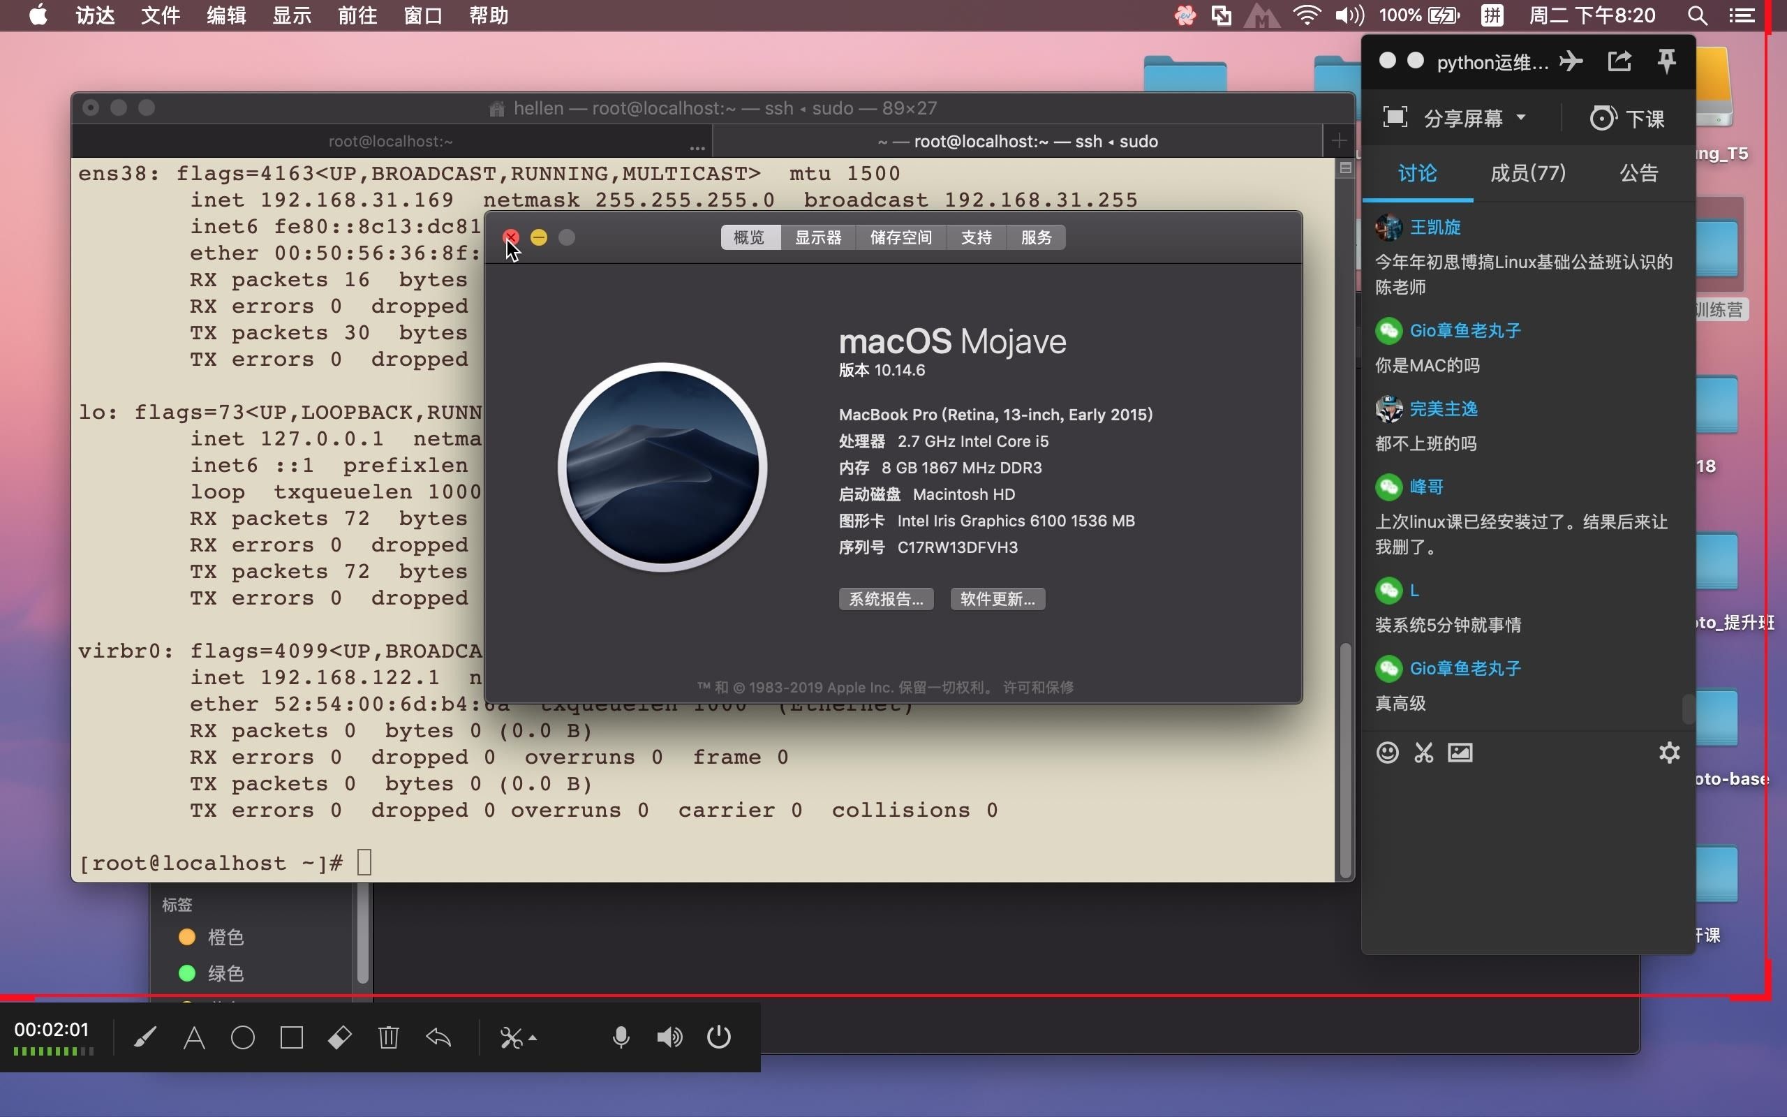Toggle the speaker in recording toolbar
Screen dimensions: 1787x1117
[x=669, y=1038]
